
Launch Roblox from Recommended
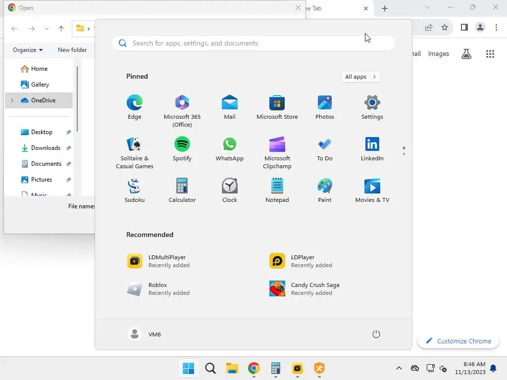click(x=158, y=288)
